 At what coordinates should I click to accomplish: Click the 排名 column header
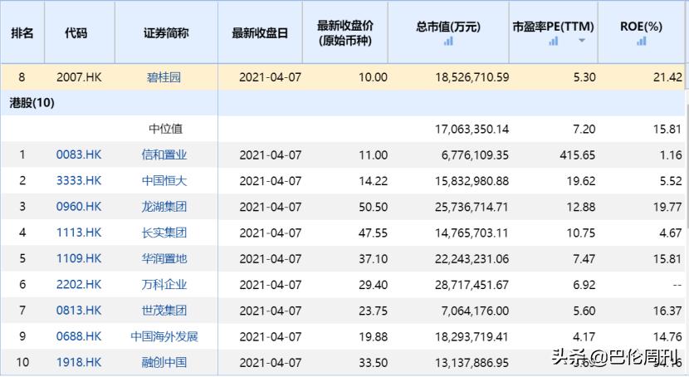[x=22, y=33]
